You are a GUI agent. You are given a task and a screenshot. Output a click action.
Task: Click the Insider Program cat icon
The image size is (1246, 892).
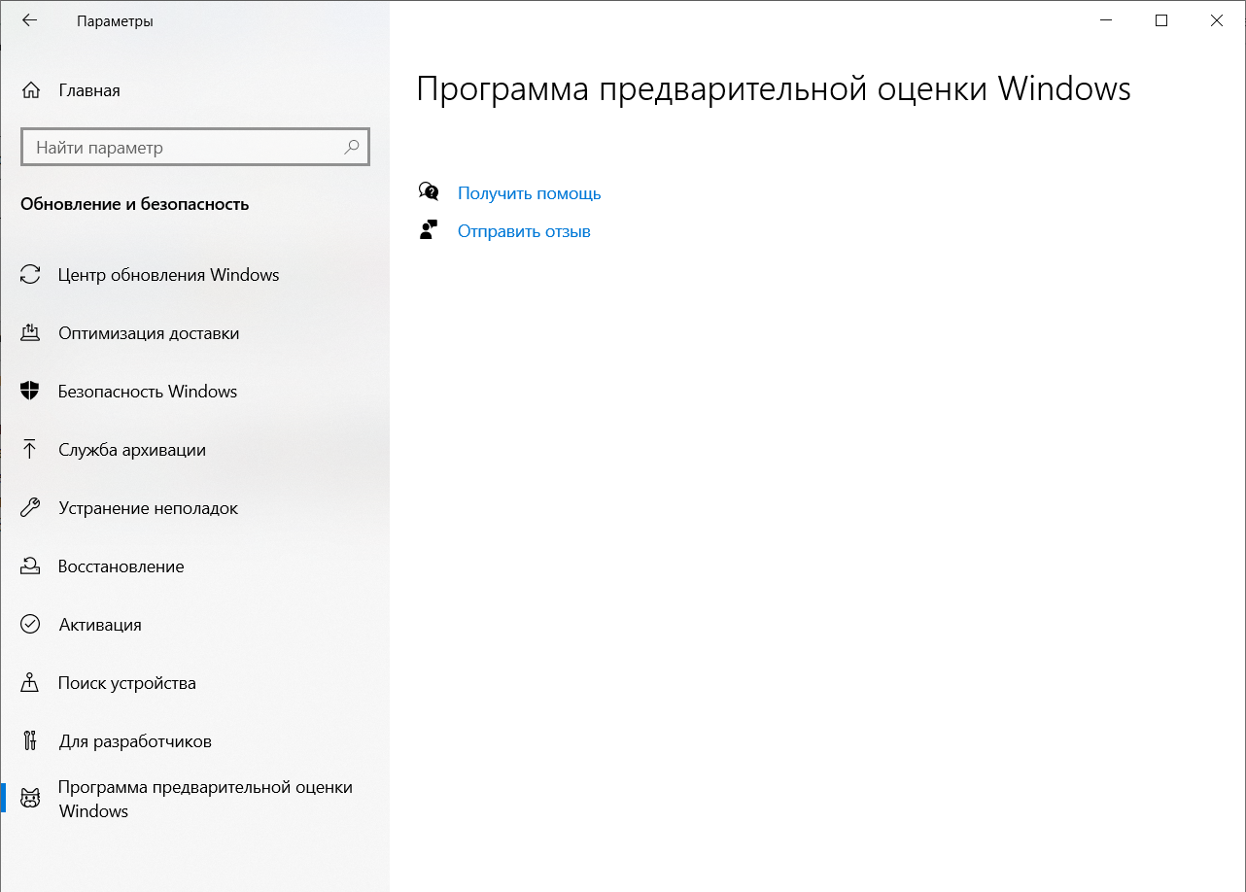coord(31,799)
